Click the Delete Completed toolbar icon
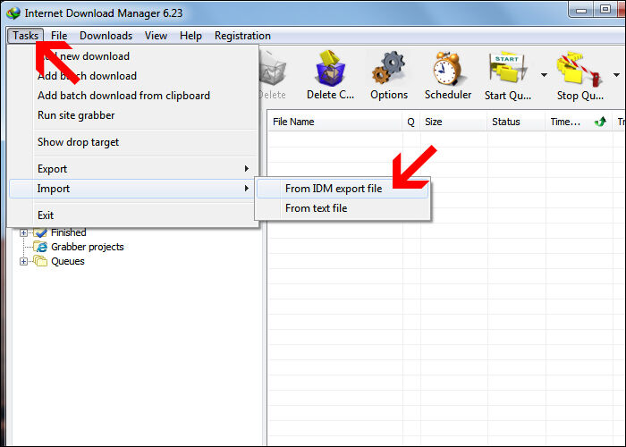The height and width of the screenshot is (447, 626). pyautogui.click(x=330, y=68)
